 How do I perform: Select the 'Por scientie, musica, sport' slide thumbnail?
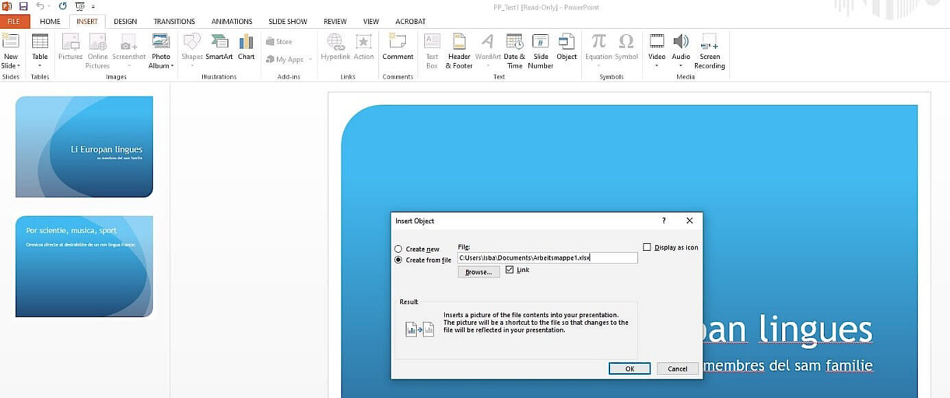pos(84,266)
